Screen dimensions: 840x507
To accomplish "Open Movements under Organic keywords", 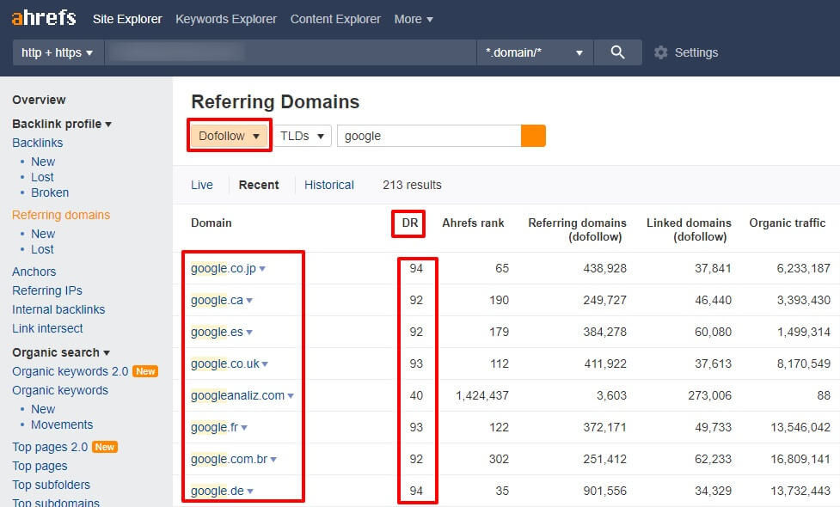I will coord(62,425).
